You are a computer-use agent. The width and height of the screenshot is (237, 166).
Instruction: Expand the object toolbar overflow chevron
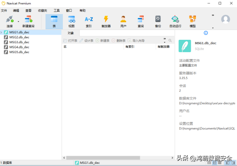click(x=165, y=39)
